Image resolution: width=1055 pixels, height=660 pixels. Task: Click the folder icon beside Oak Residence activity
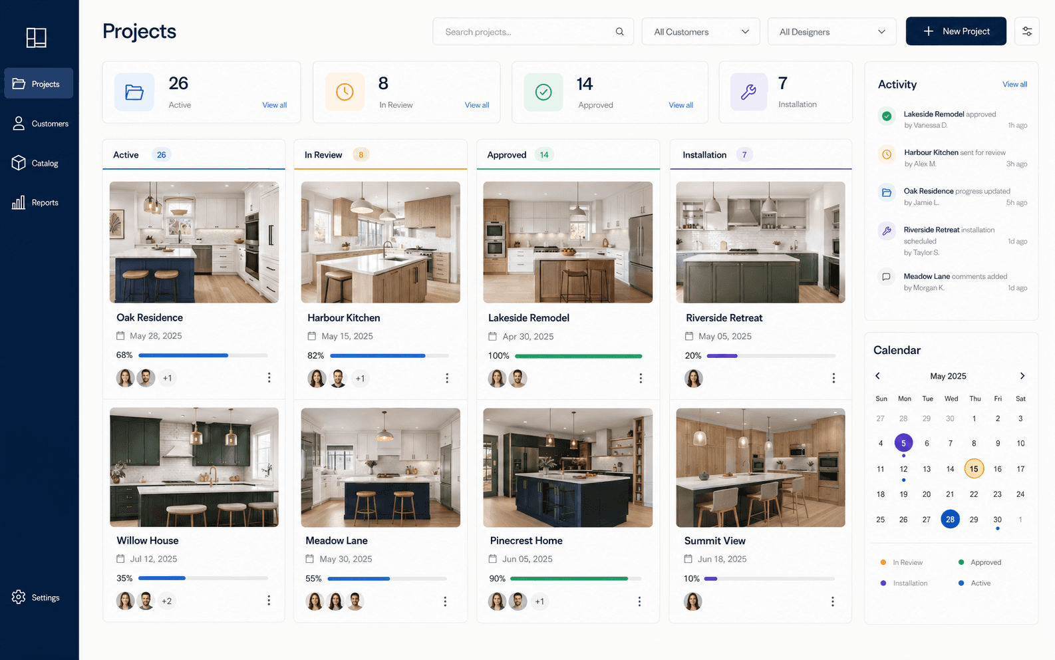(x=887, y=193)
